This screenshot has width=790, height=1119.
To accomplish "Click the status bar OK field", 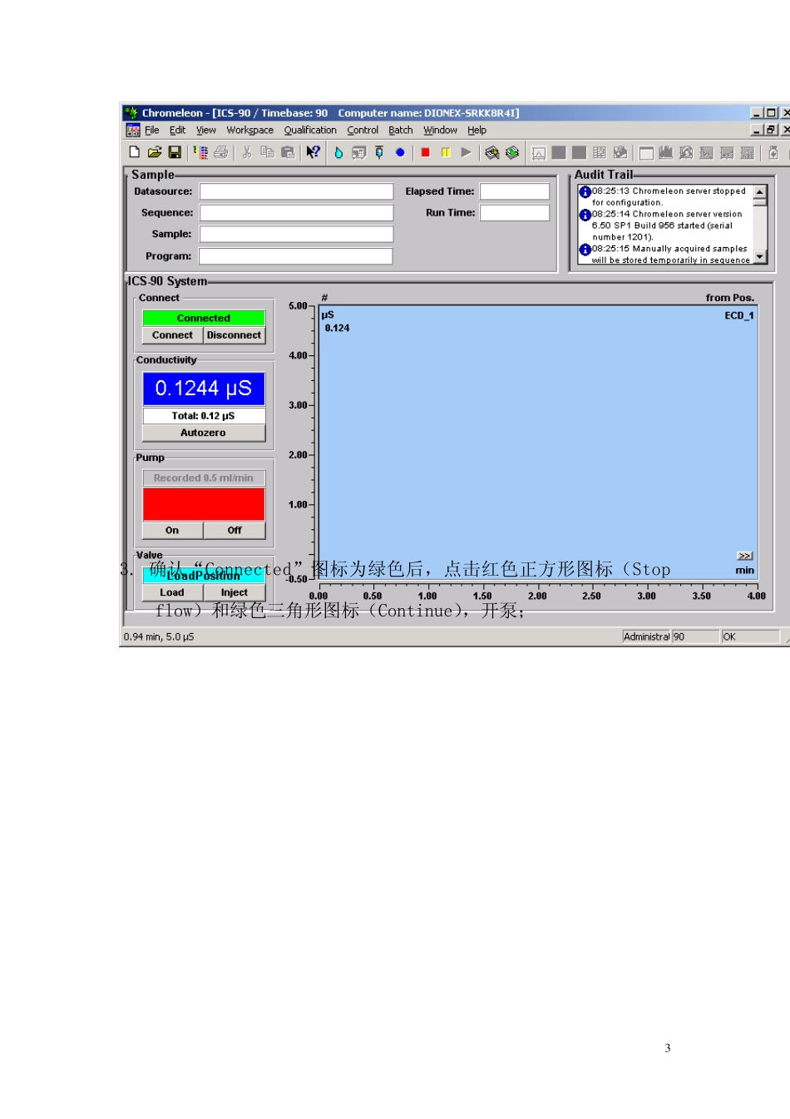I will pyautogui.click(x=749, y=636).
